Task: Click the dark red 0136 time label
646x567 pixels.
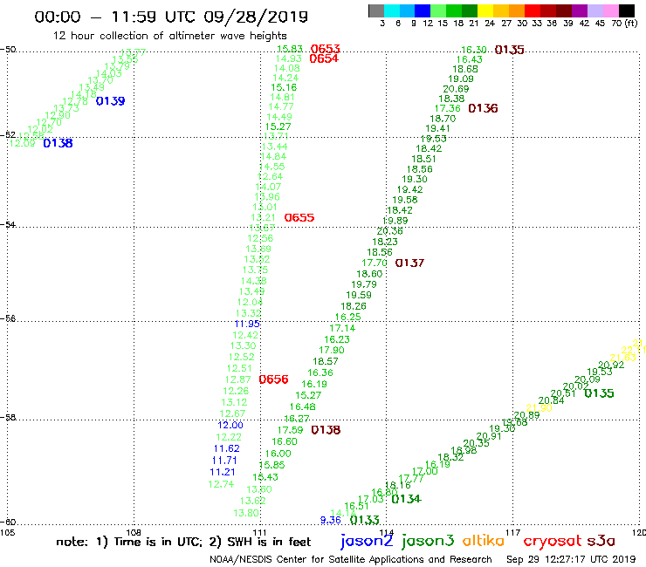Action: tap(484, 108)
